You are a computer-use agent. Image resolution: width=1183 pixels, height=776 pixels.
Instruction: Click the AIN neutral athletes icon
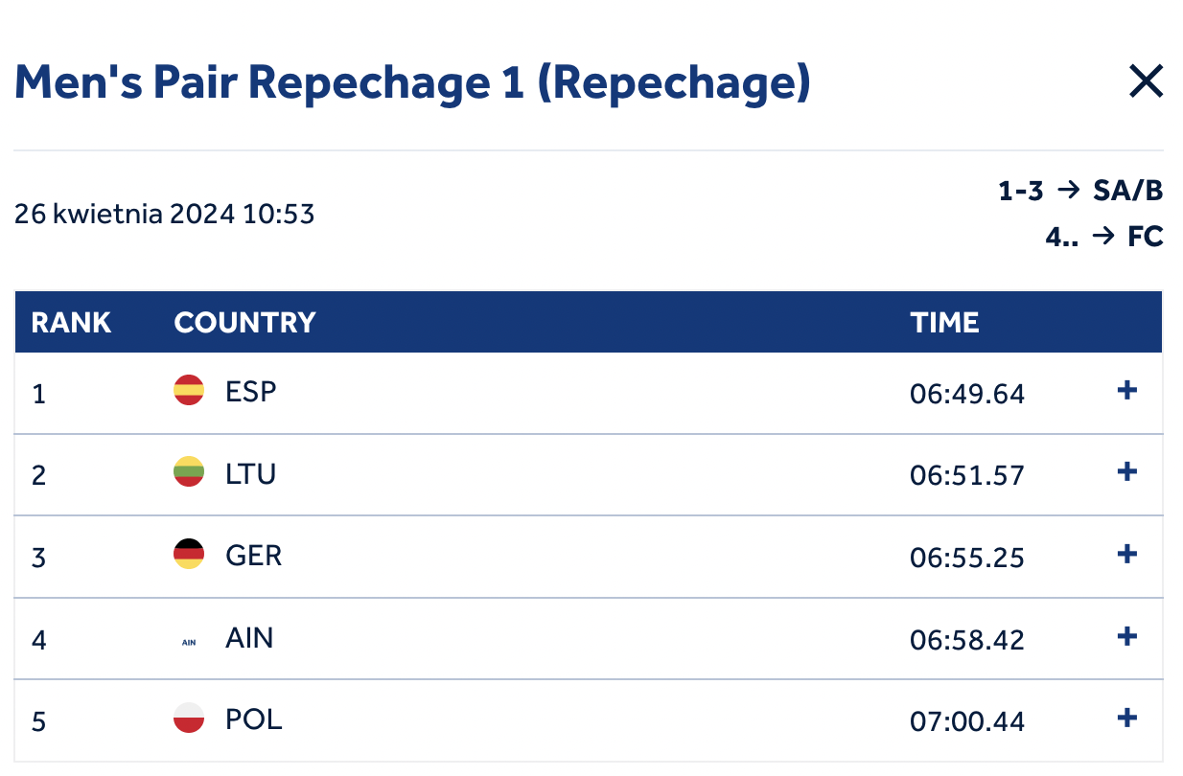(189, 642)
